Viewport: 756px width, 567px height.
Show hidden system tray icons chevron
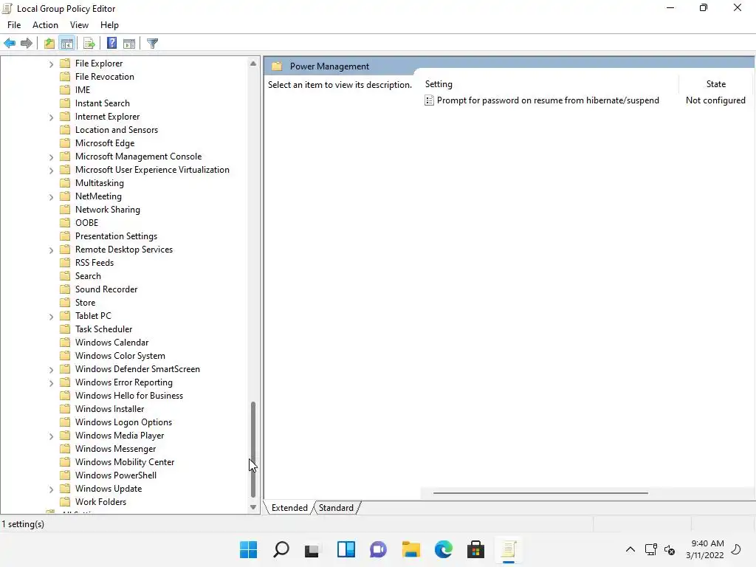(x=630, y=549)
